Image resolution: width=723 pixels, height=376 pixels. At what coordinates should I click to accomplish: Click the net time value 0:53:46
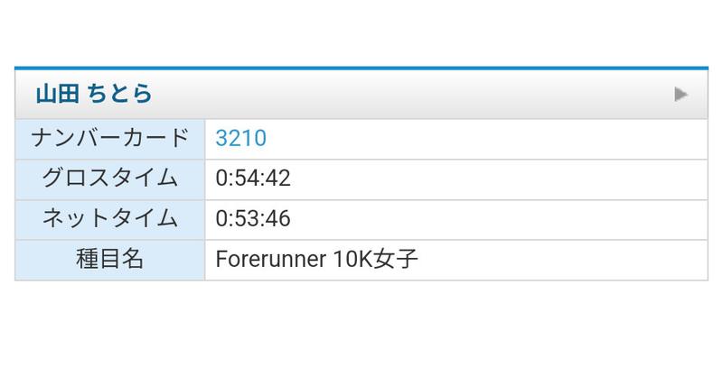[x=252, y=219]
